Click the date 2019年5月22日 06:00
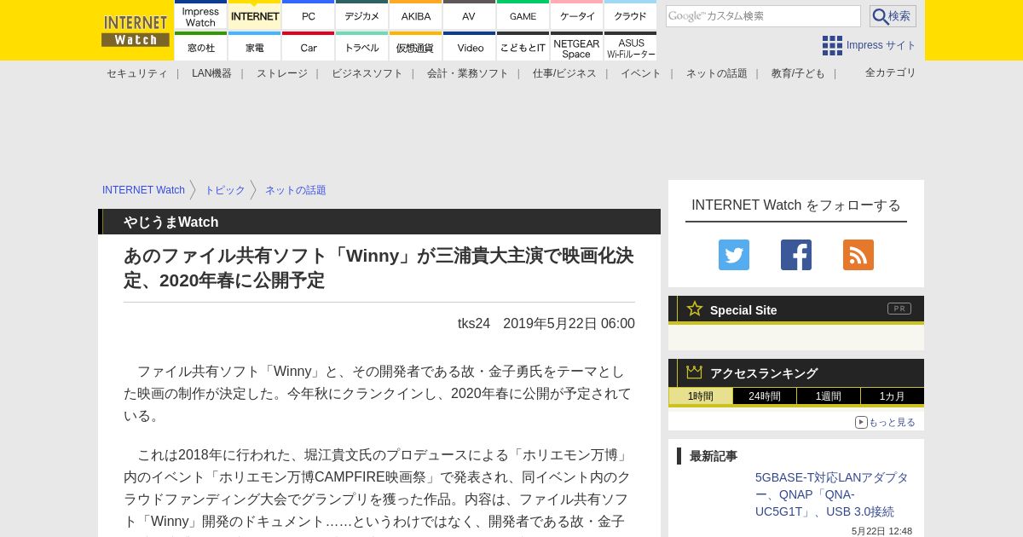This screenshot has width=1023, height=537. point(569,324)
